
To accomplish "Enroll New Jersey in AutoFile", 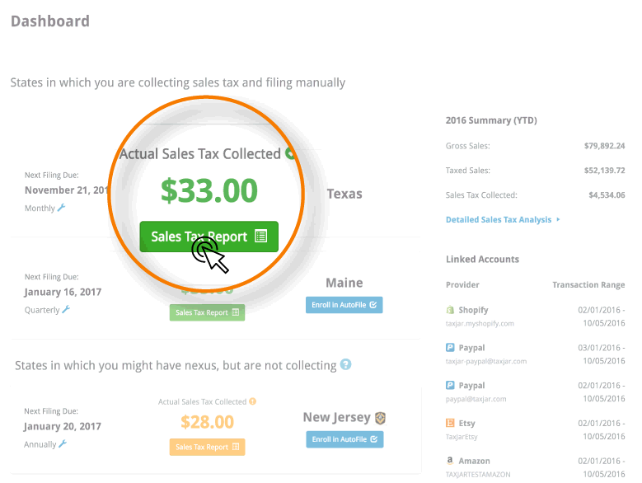I will pyautogui.click(x=344, y=439).
